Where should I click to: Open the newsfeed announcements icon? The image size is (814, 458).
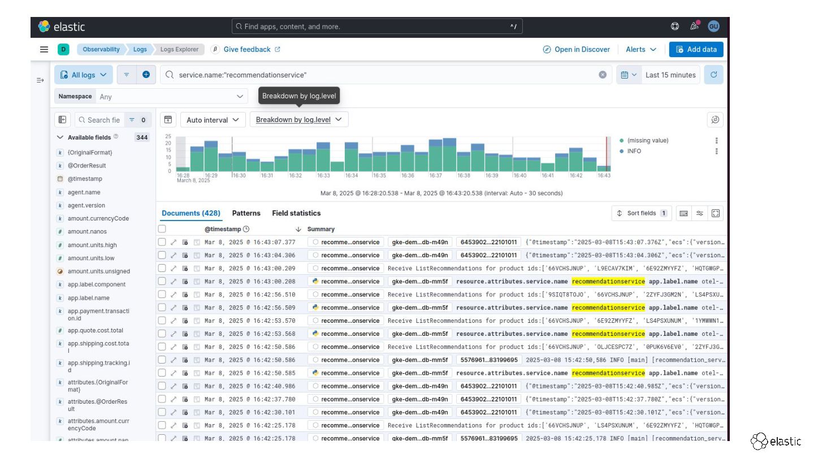694,26
